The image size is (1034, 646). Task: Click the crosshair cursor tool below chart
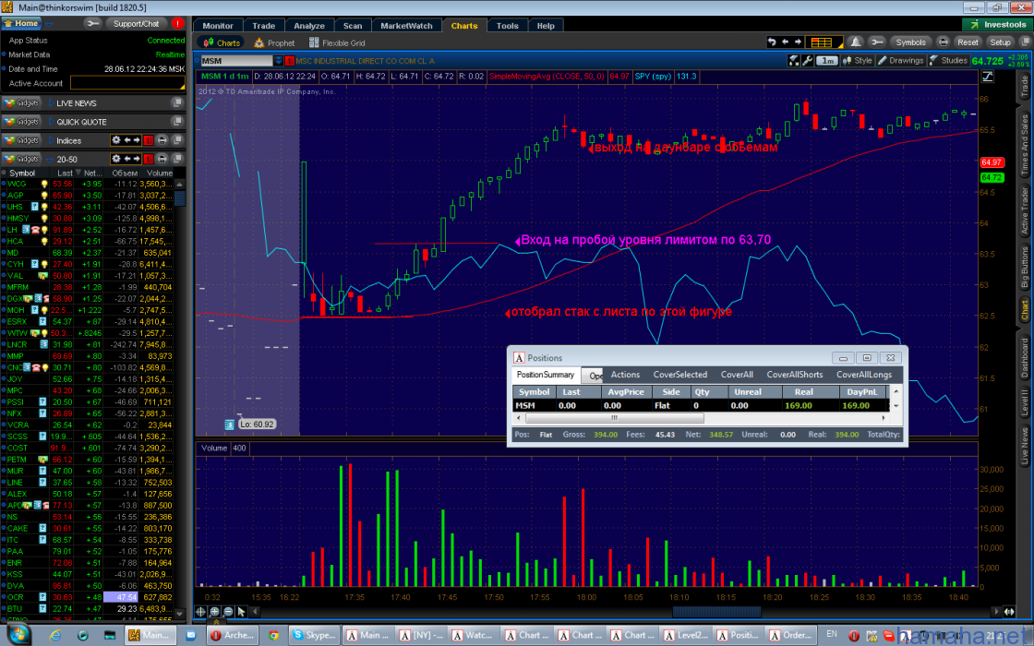201,612
